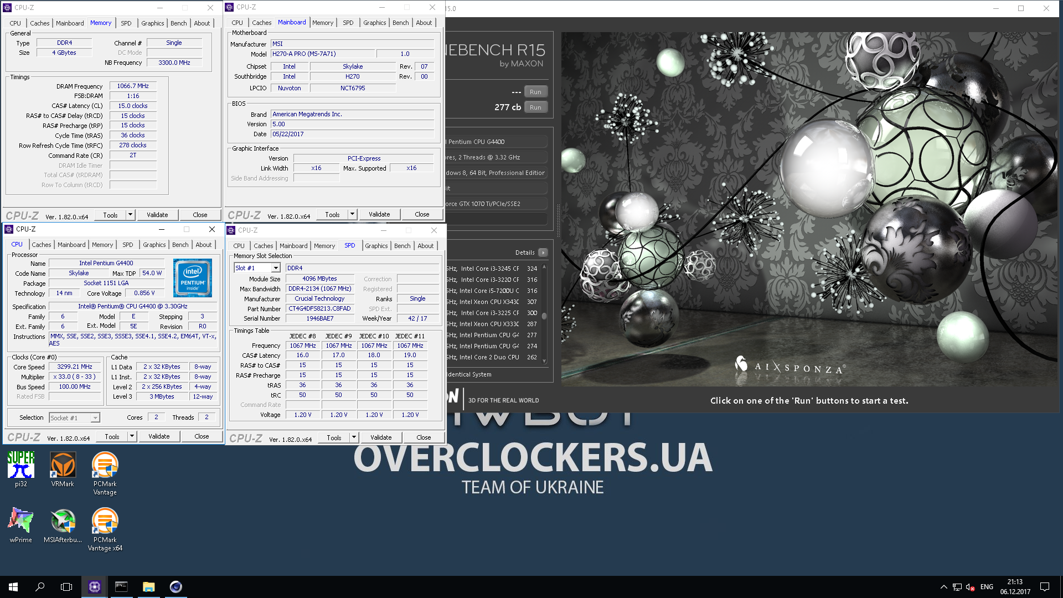Image resolution: width=1063 pixels, height=598 pixels.
Task: Click Close in Mainboard CPU-Z window
Action: (422, 214)
